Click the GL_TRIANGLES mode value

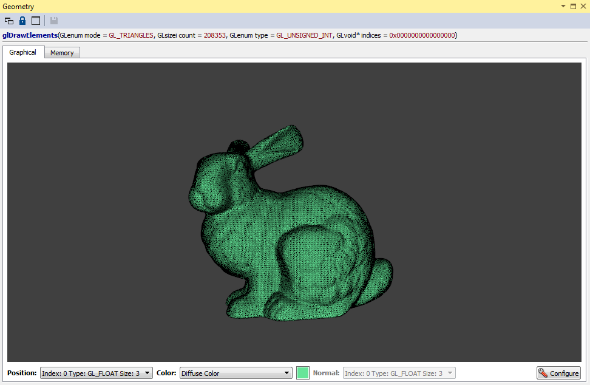131,35
